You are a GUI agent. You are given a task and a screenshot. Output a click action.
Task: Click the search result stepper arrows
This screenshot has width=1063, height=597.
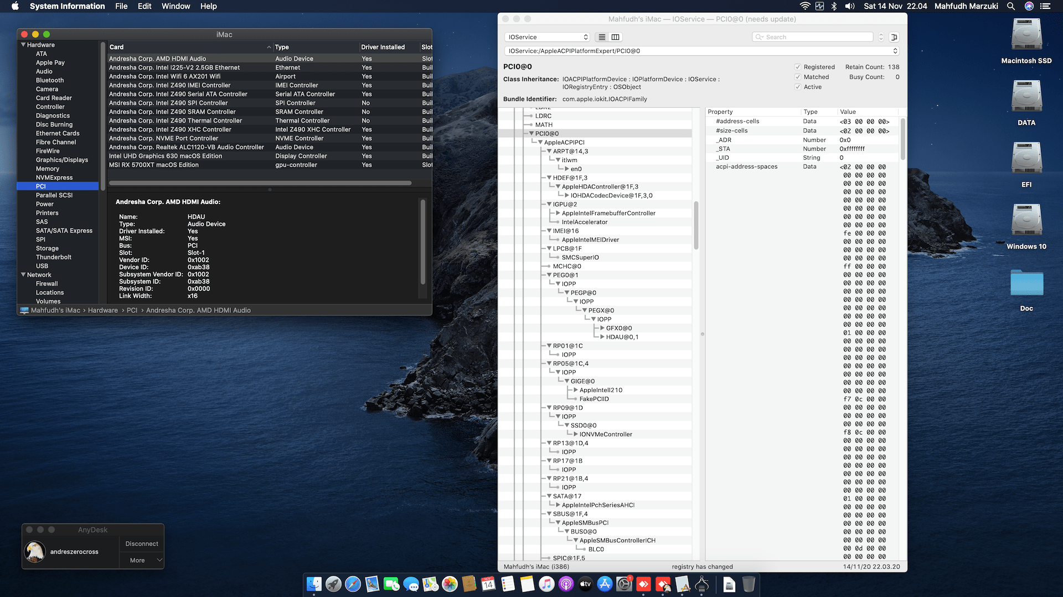881,37
